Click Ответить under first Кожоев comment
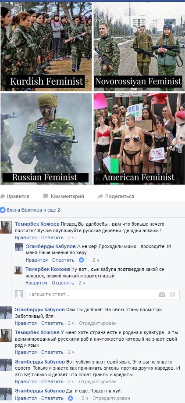This screenshot has height=403, width=185. (52, 237)
